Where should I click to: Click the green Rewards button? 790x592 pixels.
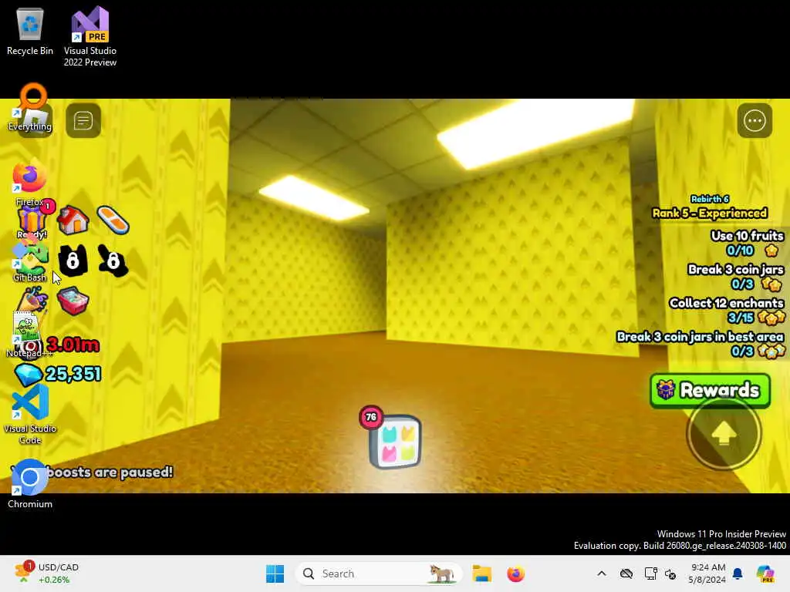point(710,390)
